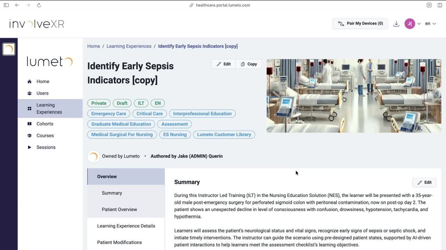Open the Learning Experience Details tab
446x250 pixels.
[126, 226]
